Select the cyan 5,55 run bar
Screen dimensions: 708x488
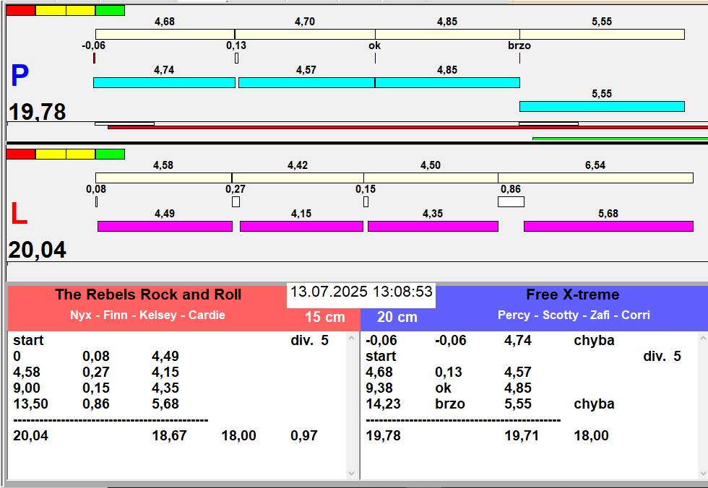pyautogui.click(x=602, y=106)
